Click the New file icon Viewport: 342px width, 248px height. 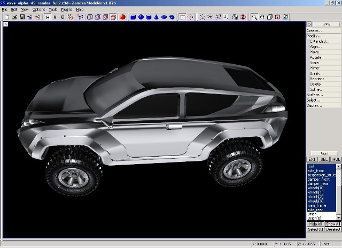(x=6, y=17)
